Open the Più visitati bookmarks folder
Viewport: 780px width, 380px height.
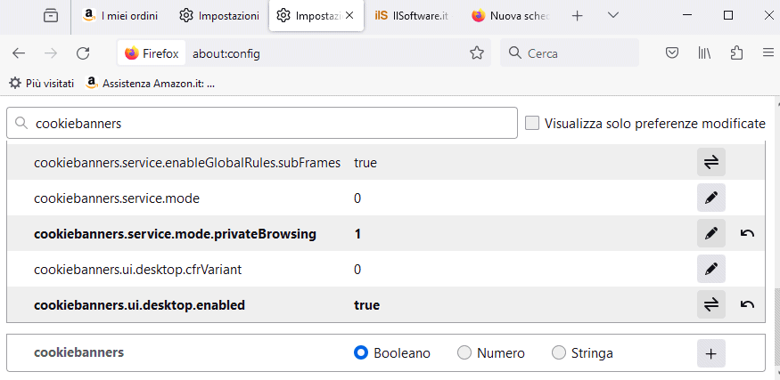[41, 83]
